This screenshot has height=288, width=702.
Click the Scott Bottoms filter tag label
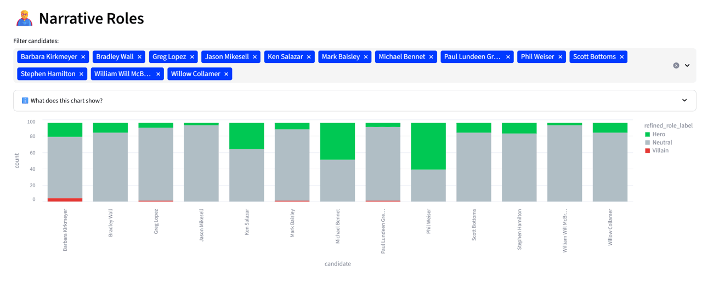tap(595, 57)
